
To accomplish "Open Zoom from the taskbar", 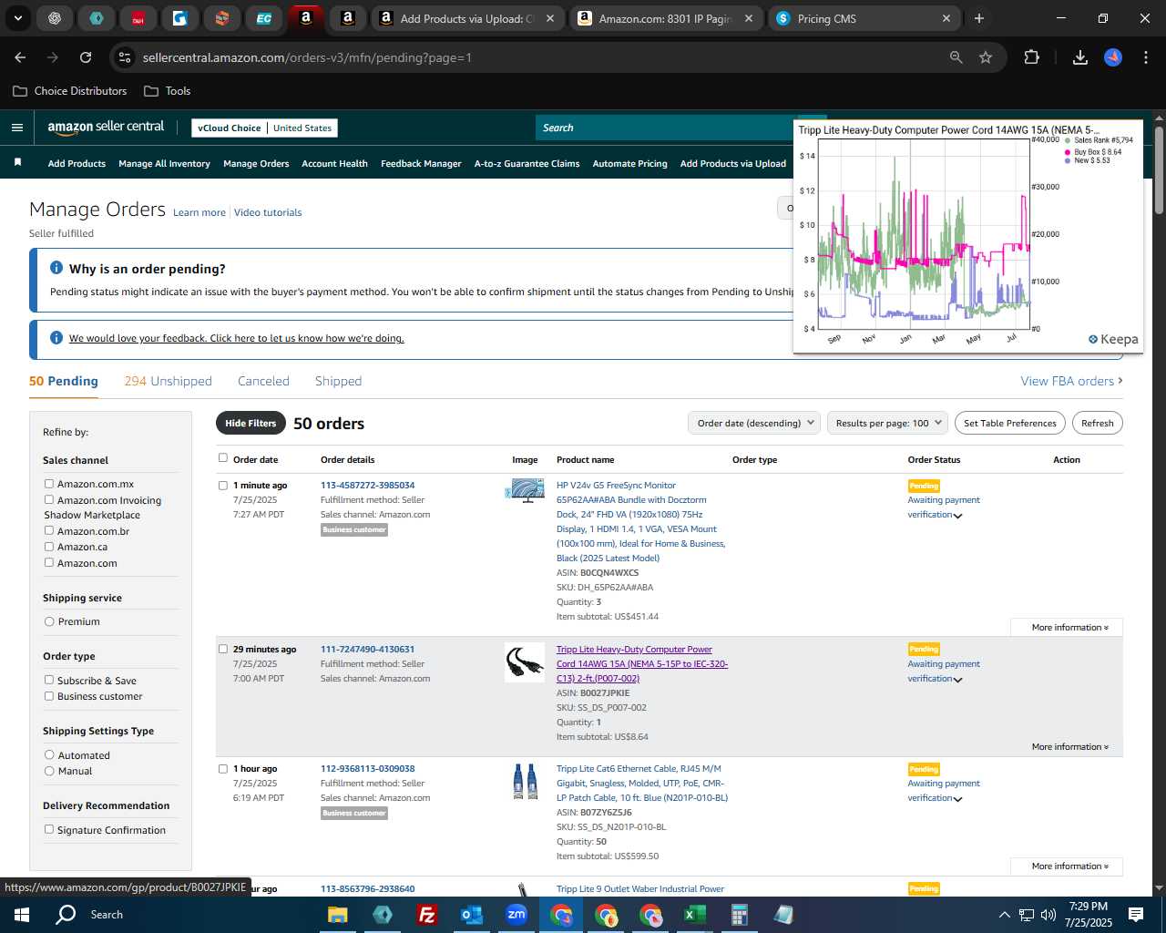I will pos(517,915).
